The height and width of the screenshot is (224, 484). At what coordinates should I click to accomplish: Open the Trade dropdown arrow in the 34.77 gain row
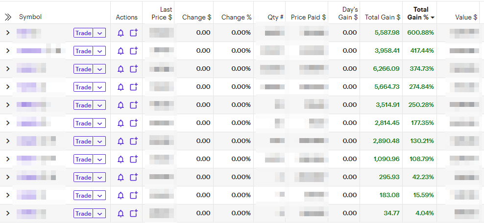[x=99, y=214]
